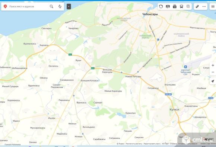Open the map layers type icon
This screenshot has height=147, width=216.
168,6
